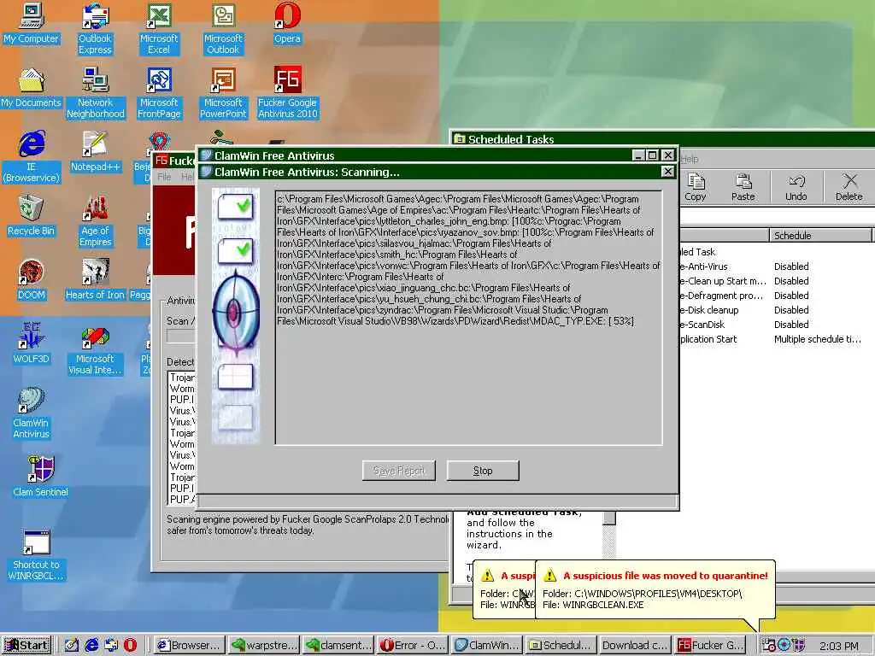Click the Clam Sentinel shield tray icon
Image resolution: width=875 pixels, height=656 pixels.
click(x=800, y=646)
